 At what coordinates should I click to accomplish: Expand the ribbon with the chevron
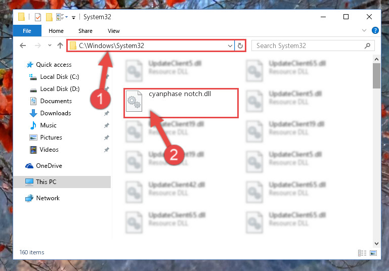pyautogui.click(x=364, y=30)
